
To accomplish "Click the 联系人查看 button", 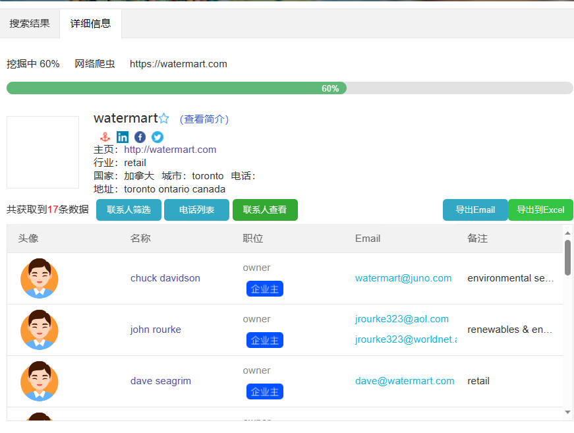I will tap(265, 210).
